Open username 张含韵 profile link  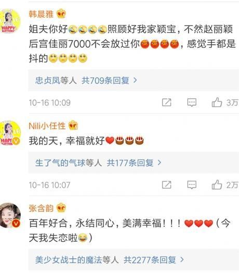coord(41,208)
